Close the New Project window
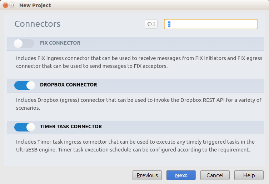This screenshot has width=269, height=184. coord(5,5)
